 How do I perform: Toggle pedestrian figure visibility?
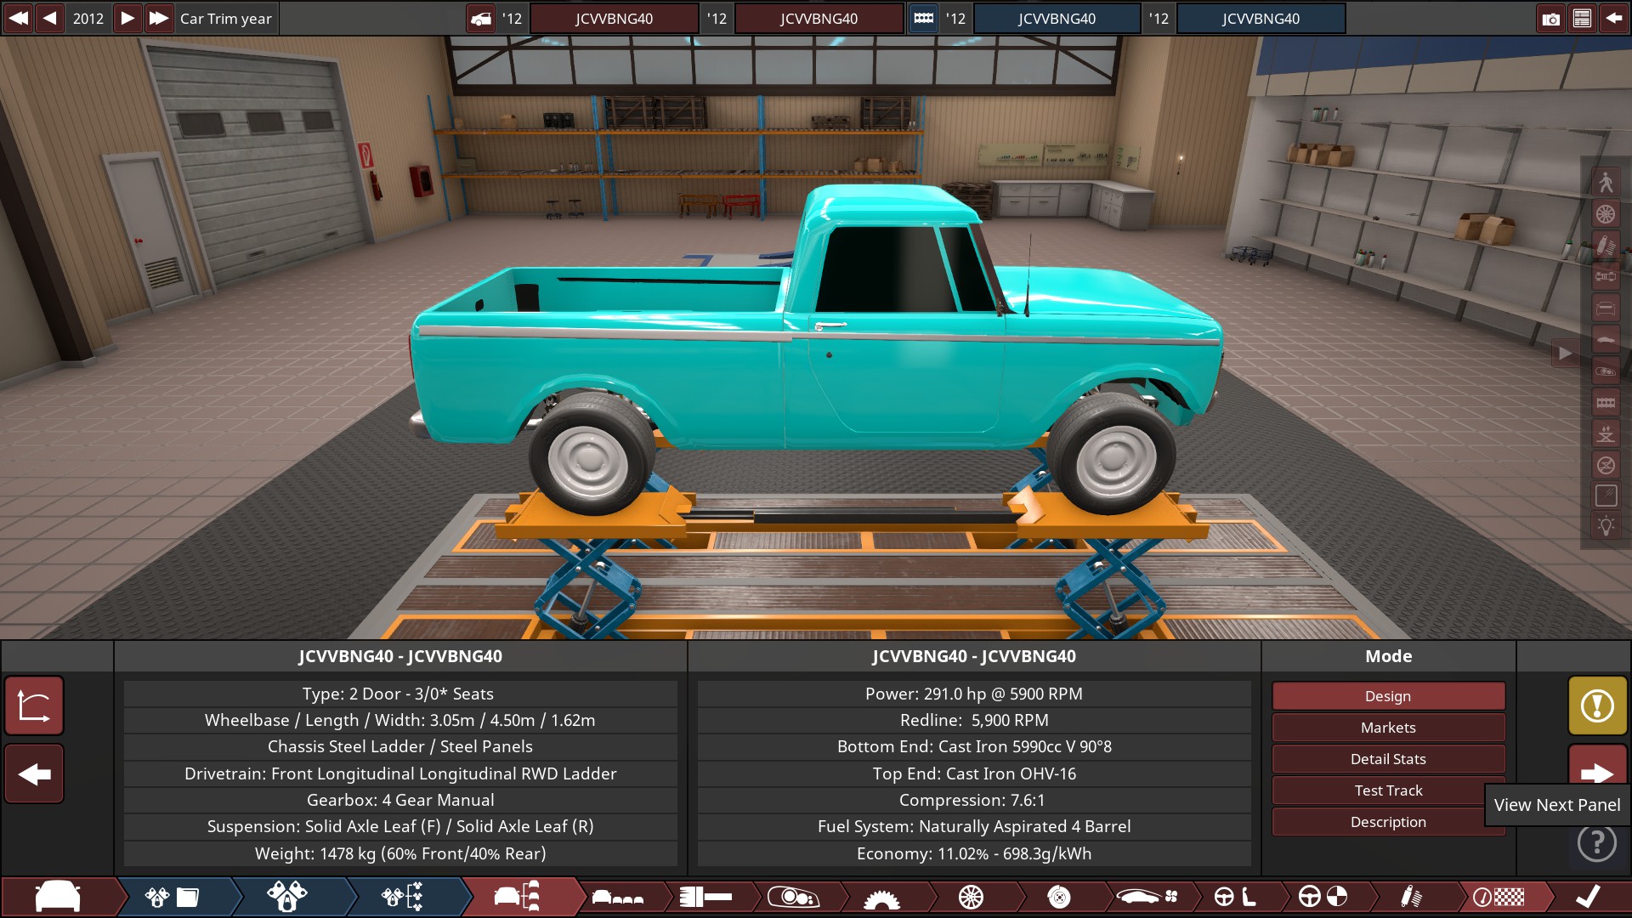click(x=1606, y=182)
